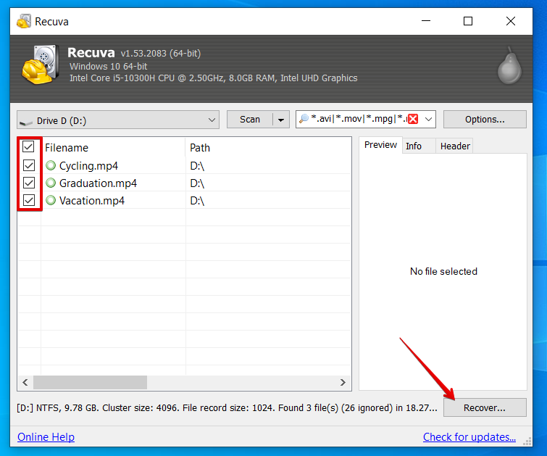Click green status dot beside Vacation.mp4
The height and width of the screenshot is (456, 547).
(51, 200)
